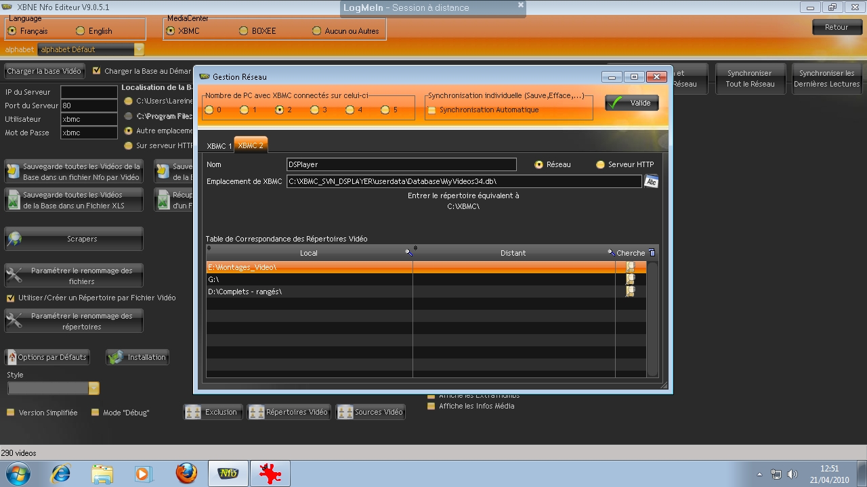Switch to the XBMC 2 tab

[251, 145]
